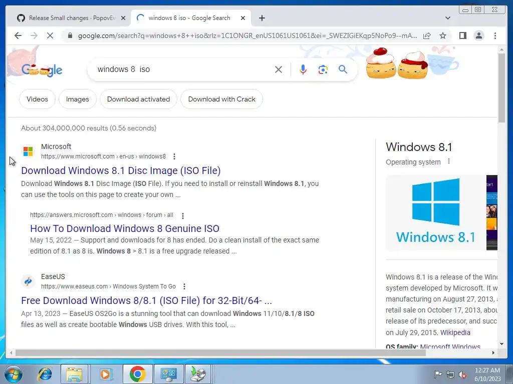This screenshot has height=384, width=513.
Task: Open the Windows 8 screenshot thumbnail
Action: tap(492, 212)
